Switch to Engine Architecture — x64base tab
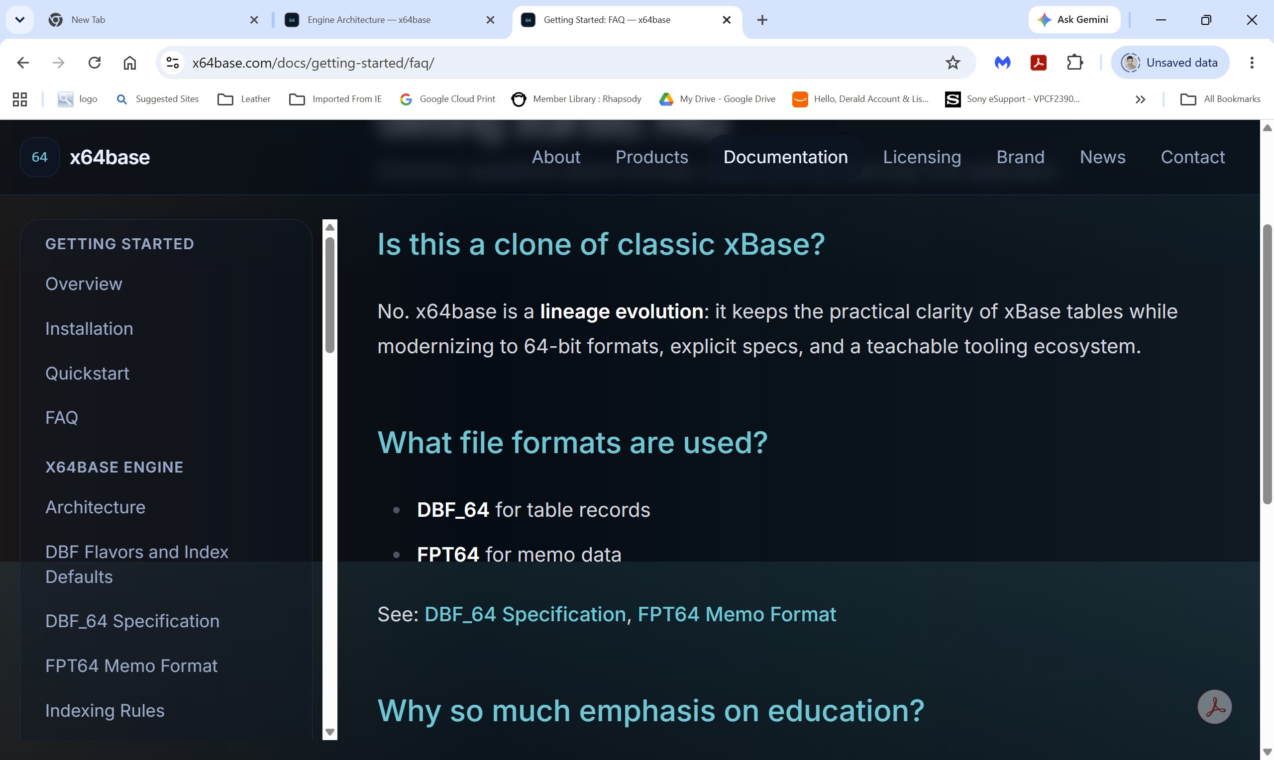Image resolution: width=1274 pixels, height=760 pixels. [390, 19]
